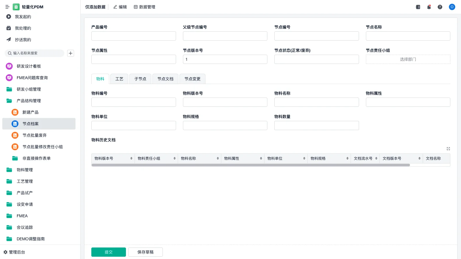The image size is (461, 259).
Task: Select the 节点档案 document icon in sidebar
Action: point(15,124)
